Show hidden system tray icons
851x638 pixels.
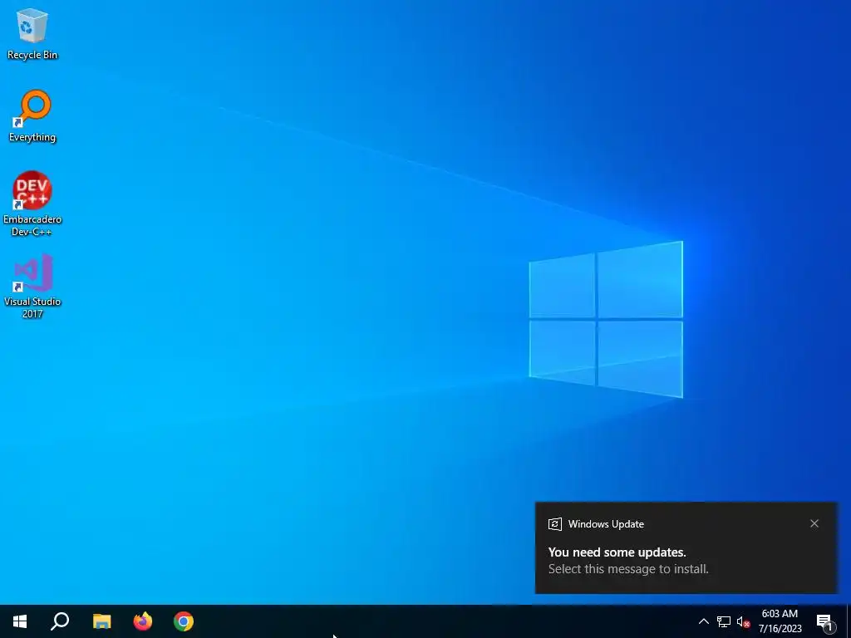[703, 621]
